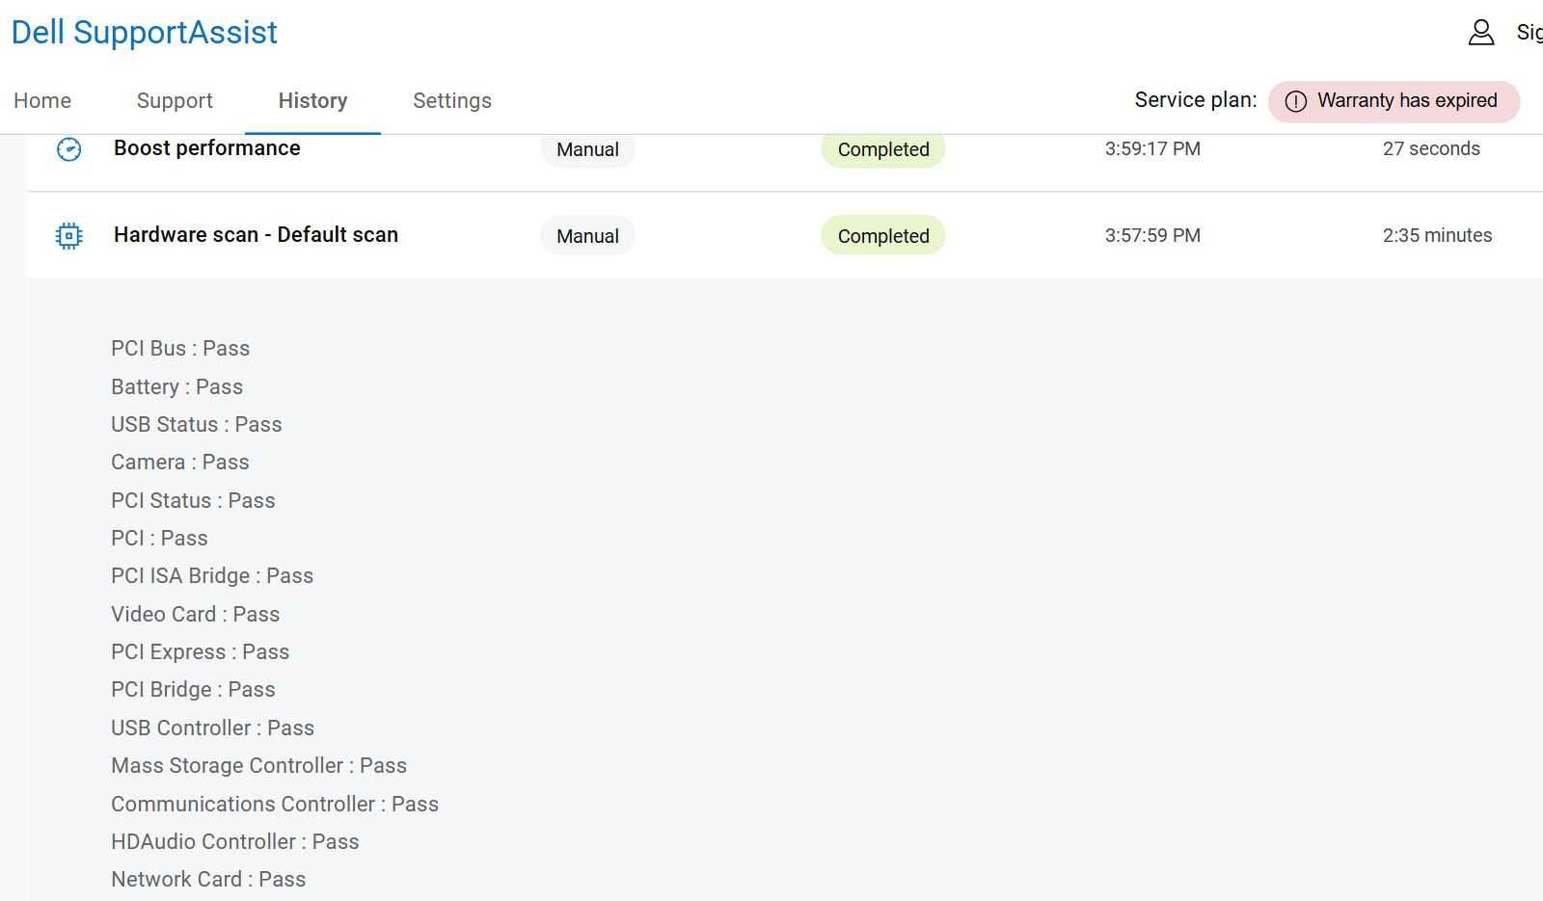Click the Network Card : Pass result
Screen dimensions: 1543x901
pyautogui.click(x=208, y=880)
